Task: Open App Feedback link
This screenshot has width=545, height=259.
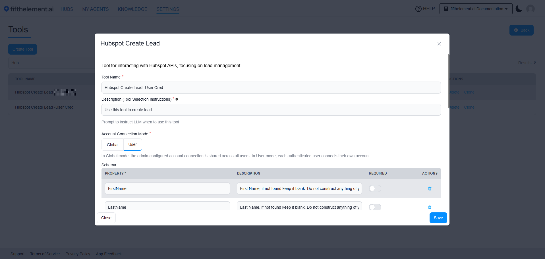Action: coord(109,254)
